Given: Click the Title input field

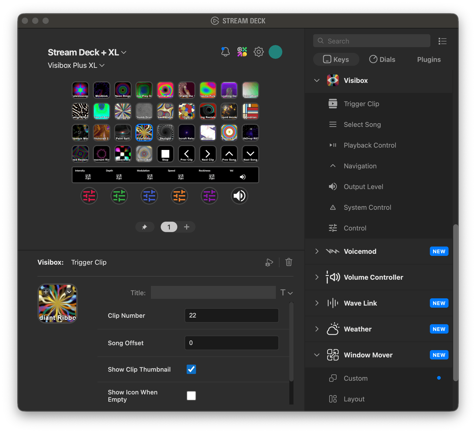Looking at the screenshot, I should click(x=213, y=293).
